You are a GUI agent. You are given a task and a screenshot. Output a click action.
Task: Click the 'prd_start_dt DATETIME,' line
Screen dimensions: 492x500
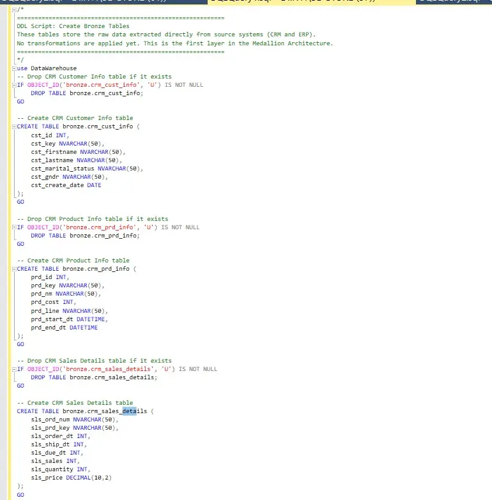pos(69,319)
